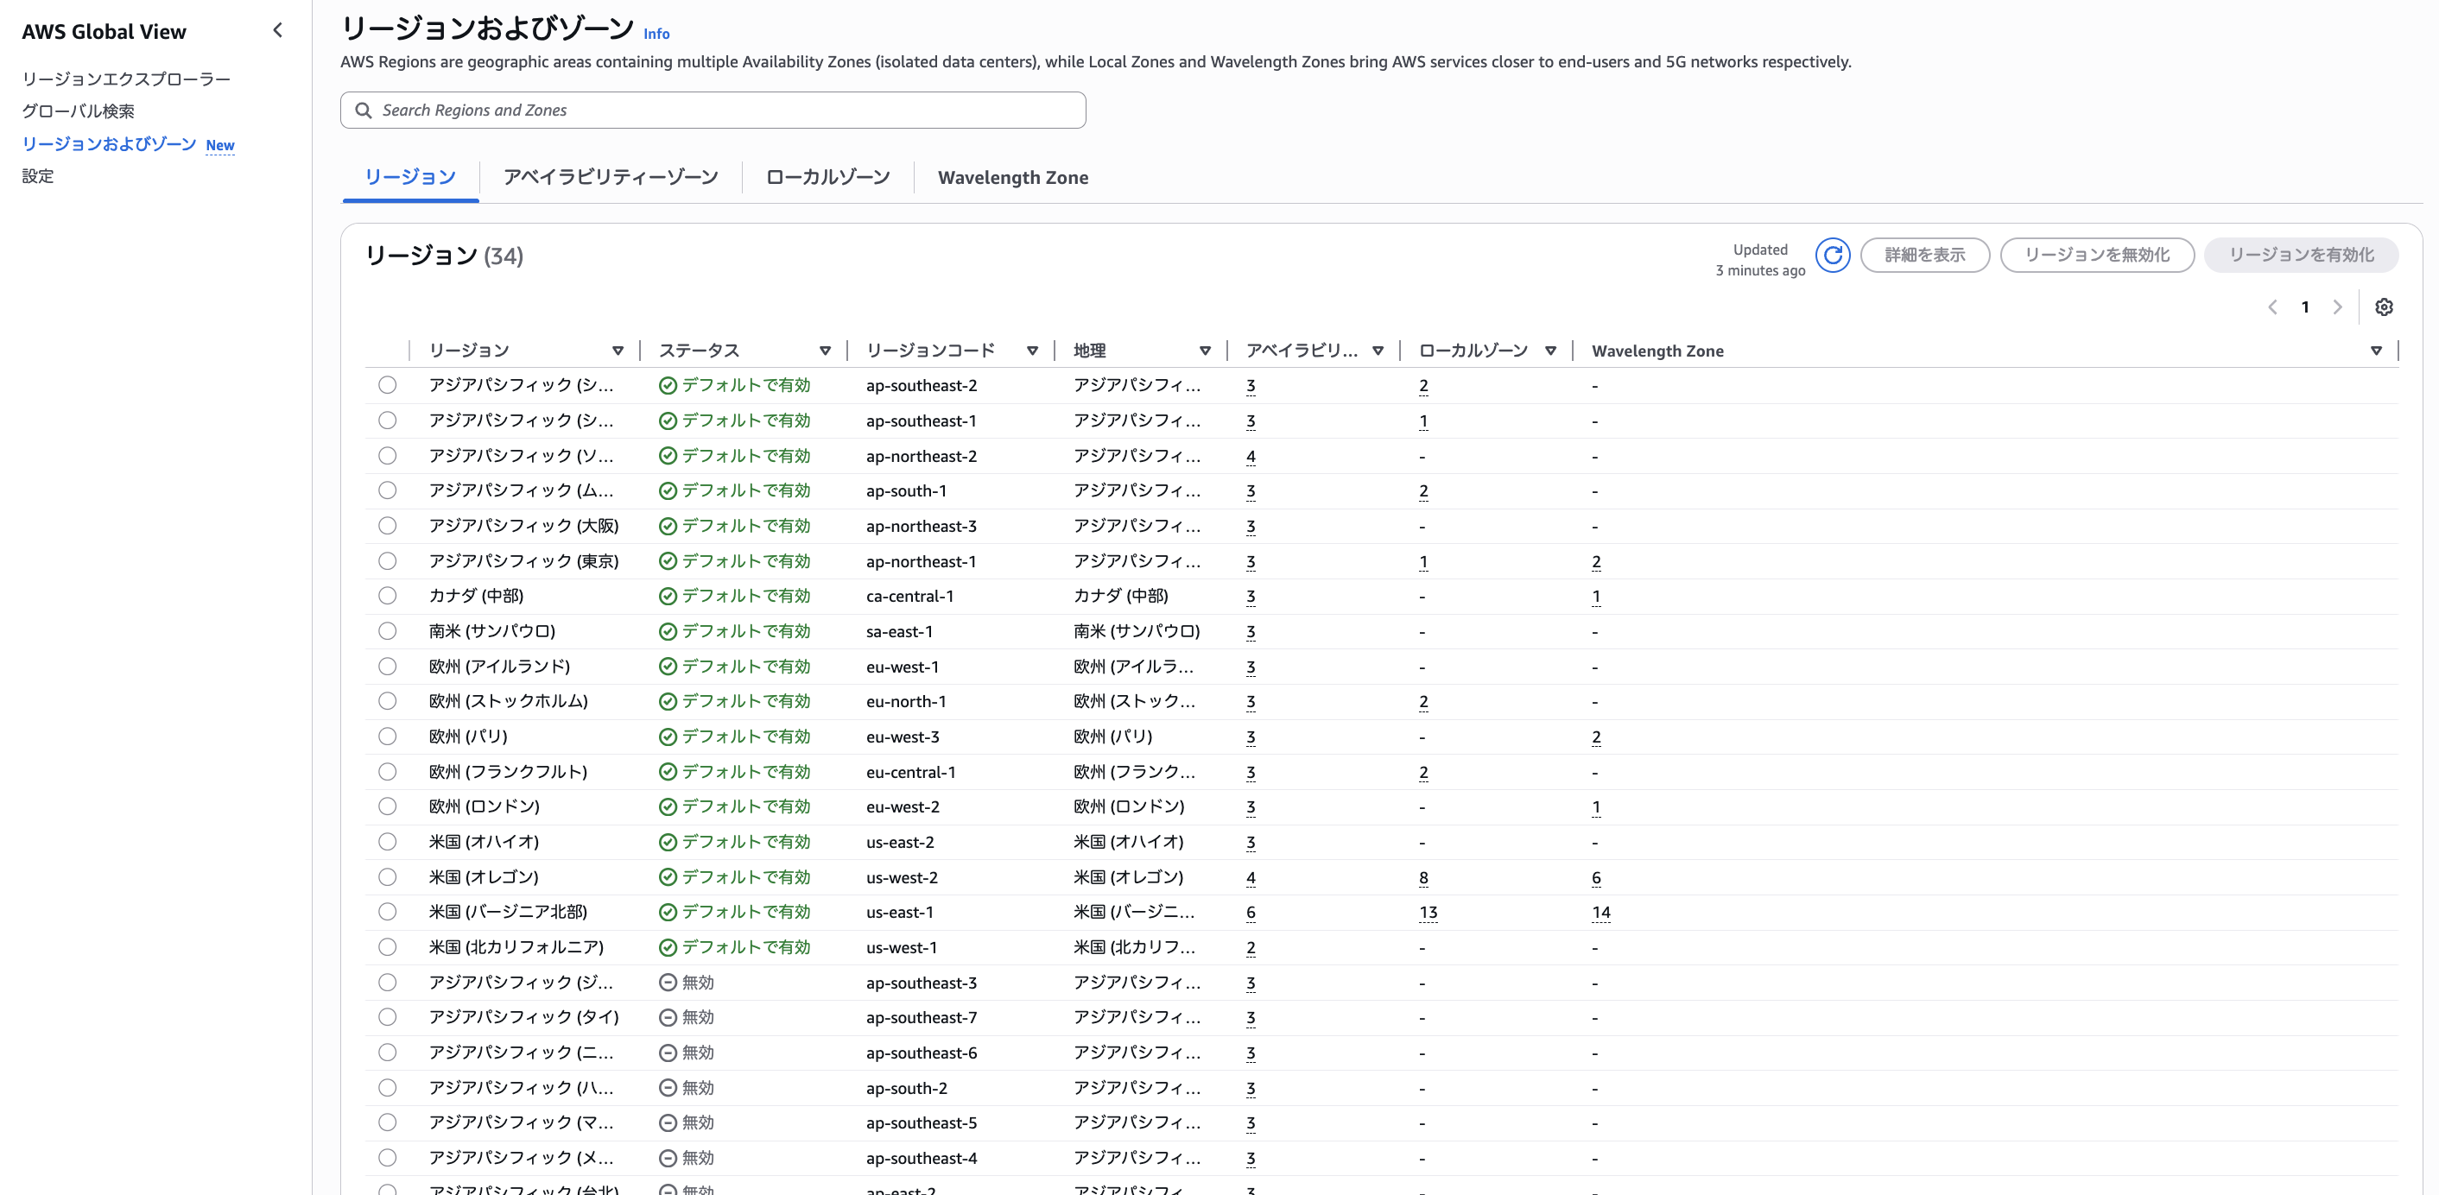
Task: Click the search magnifier icon
Action: [363, 110]
